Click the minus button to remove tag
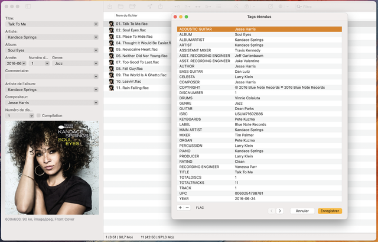This screenshot has width=378, height=242. [x=187, y=208]
